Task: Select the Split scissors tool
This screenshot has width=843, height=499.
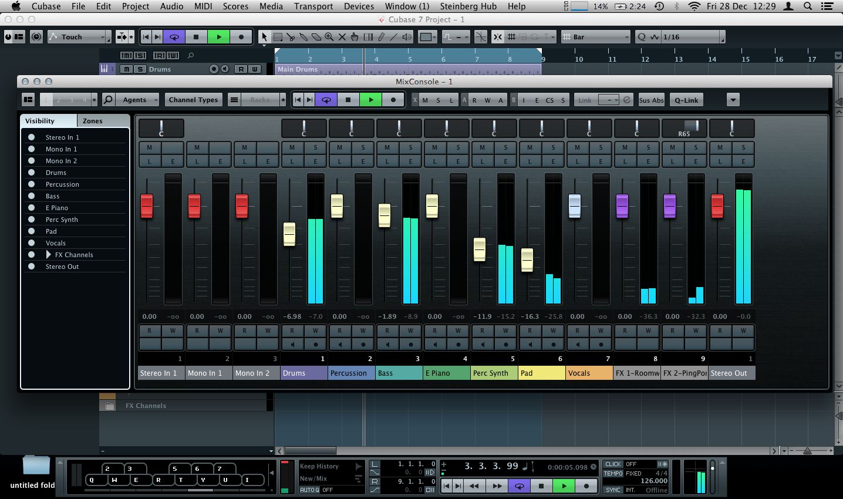Action: 291,37
